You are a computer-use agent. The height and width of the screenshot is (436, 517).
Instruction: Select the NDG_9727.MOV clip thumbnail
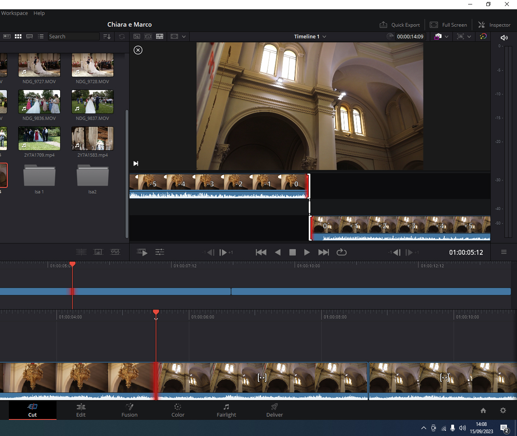(x=39, y=65)
